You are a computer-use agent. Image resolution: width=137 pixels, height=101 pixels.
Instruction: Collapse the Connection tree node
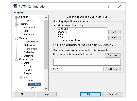[16, 60]
